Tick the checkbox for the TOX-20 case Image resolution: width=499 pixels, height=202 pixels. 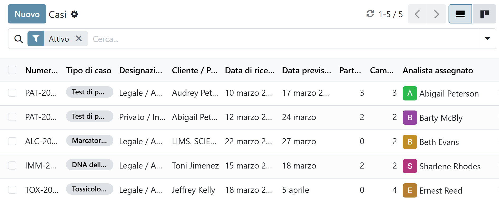click(12, 190)
